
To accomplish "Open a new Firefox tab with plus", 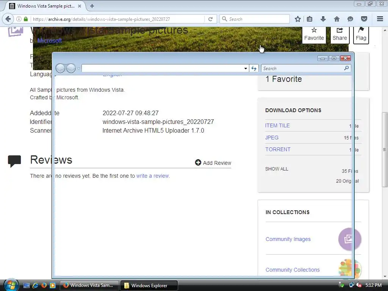I will [x=92, y=6].
